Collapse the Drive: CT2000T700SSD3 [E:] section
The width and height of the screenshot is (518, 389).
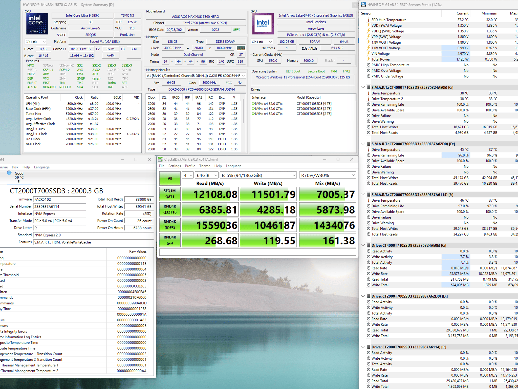click(363, 347)
